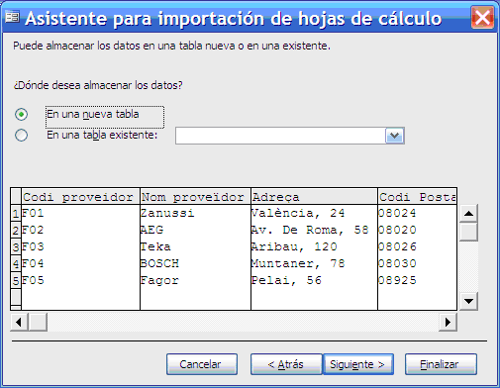500x388 pixels.
Task: Click row selector number 3
Action: coord(16,247)
